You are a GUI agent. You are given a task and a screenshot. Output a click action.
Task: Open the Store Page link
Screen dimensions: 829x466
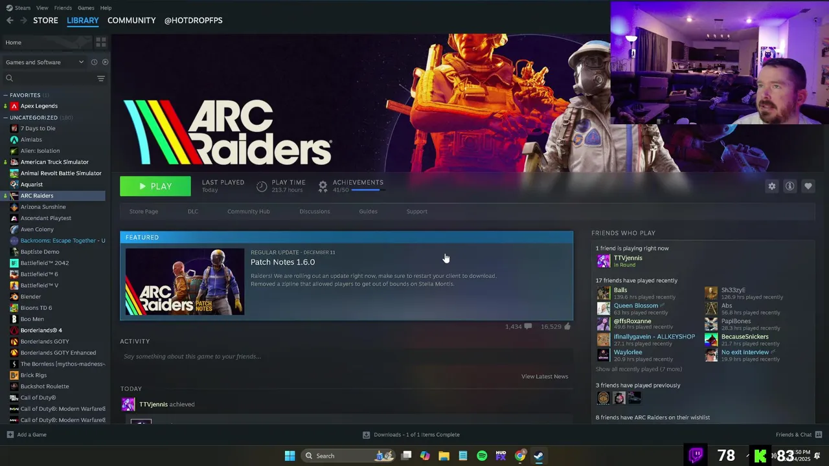144,212
